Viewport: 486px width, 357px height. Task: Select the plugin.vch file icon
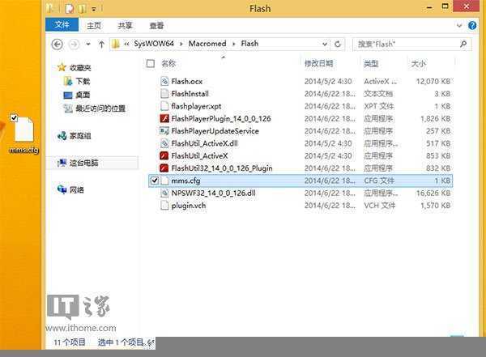[164, 205]
